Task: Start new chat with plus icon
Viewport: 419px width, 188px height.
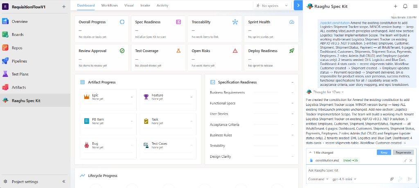Action: tap(396, 7)
